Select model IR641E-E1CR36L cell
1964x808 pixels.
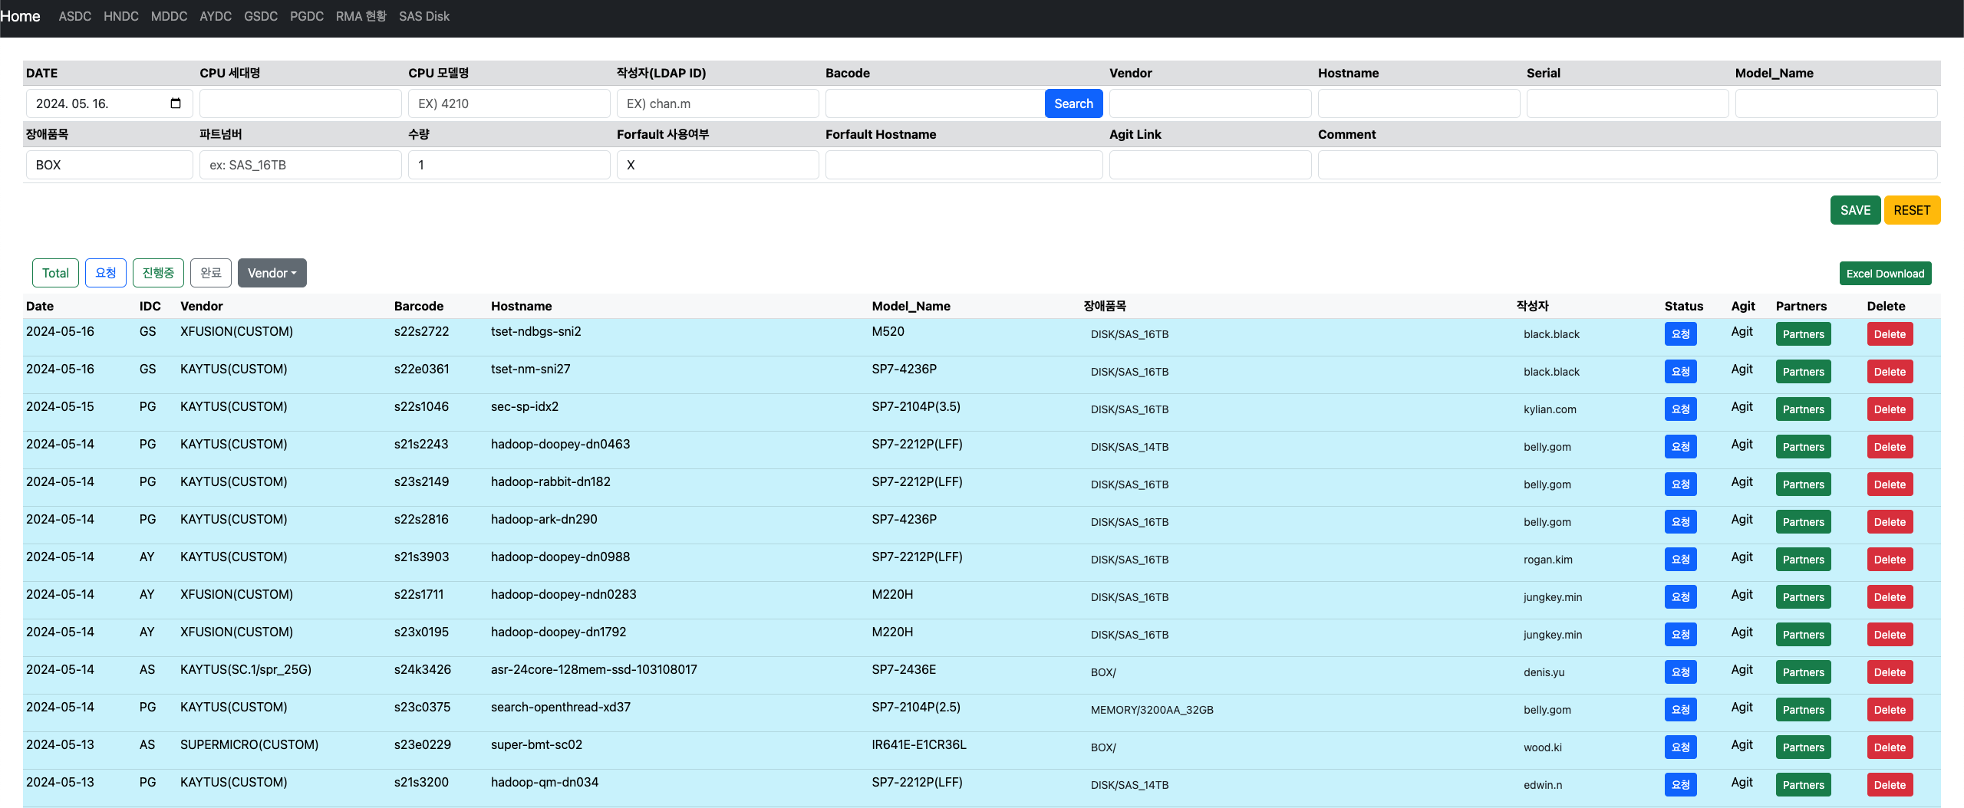click(918, 744)
